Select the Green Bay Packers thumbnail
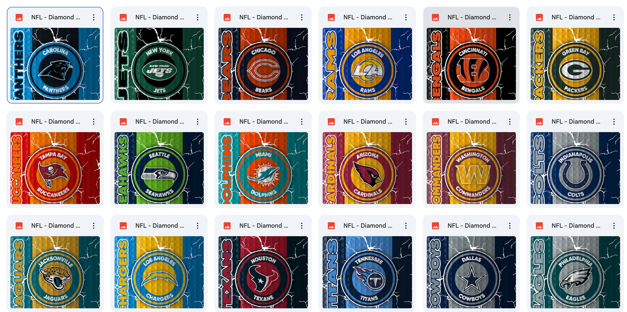This screenshot has width=627, height=312. 575,64
